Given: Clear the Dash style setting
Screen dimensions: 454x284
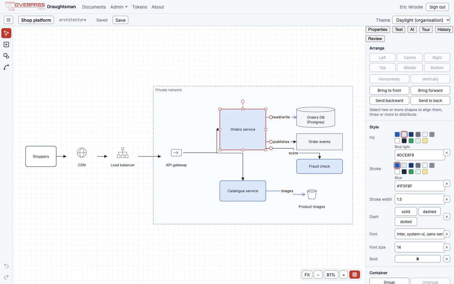Looking at the screenshot, I should click(x=447, y=217).
